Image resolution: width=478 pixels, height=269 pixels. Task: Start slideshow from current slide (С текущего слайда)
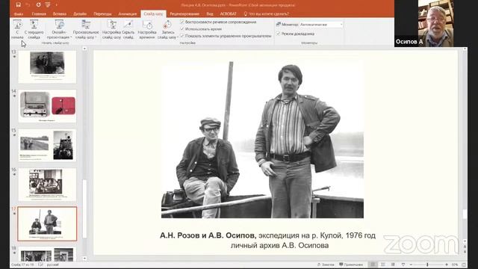click(34, 30)
